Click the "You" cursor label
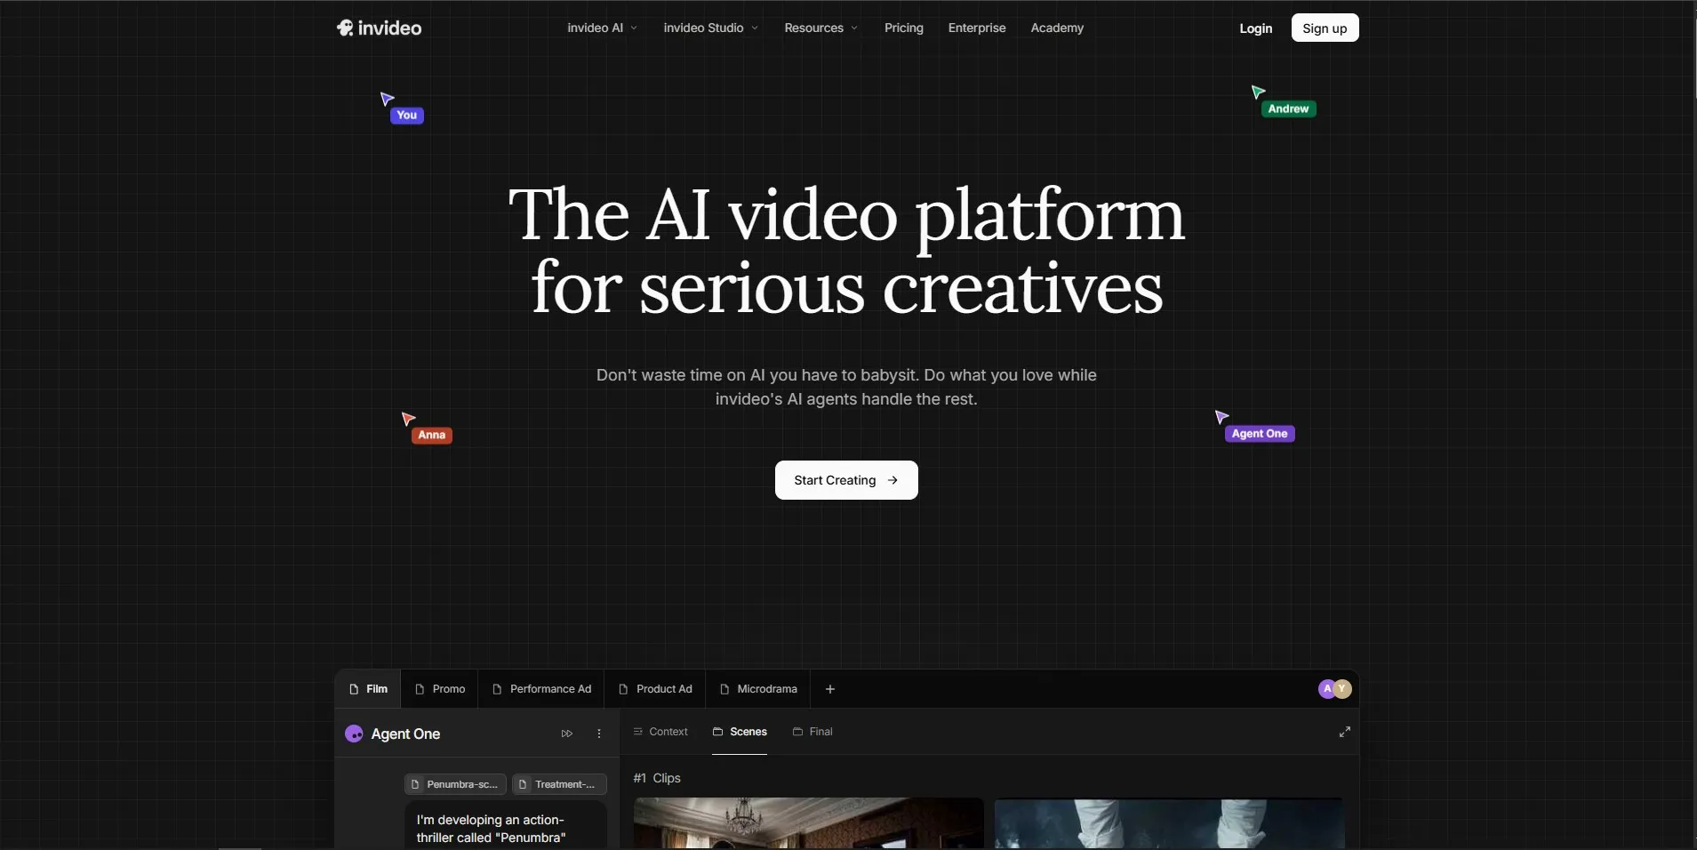The width and height of the screenshot is (1697, 850). (407, 116)
